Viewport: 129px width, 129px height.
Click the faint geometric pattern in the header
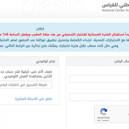[x=52, y=8]
